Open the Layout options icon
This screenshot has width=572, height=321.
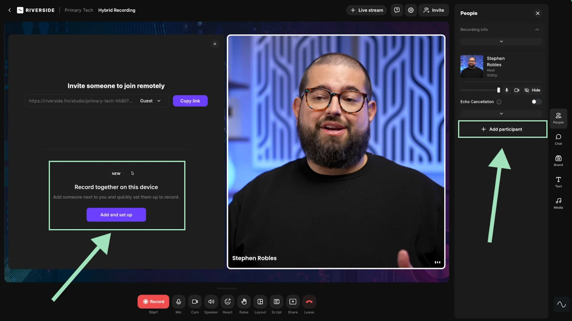(x=260, y=301)
